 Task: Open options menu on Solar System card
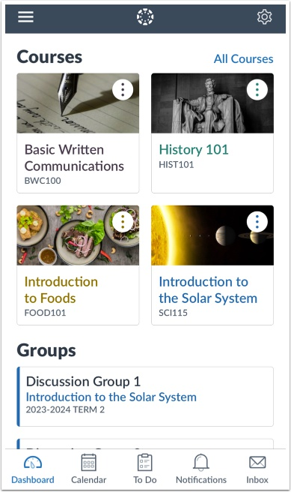(x=257, y=222)
